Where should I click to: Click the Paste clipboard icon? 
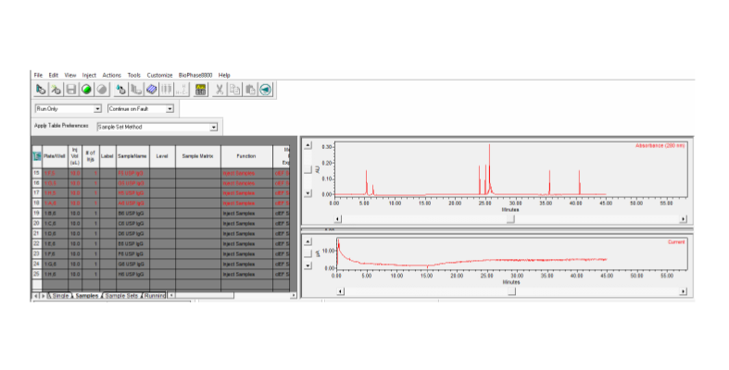click(250, 90)
